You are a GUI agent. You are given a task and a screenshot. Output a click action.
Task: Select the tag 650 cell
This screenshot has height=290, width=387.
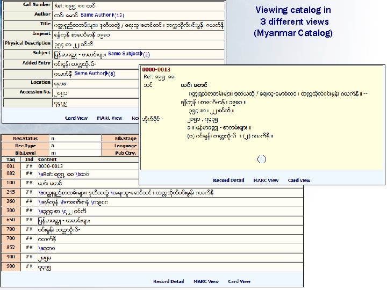click(x=11, y=220)
